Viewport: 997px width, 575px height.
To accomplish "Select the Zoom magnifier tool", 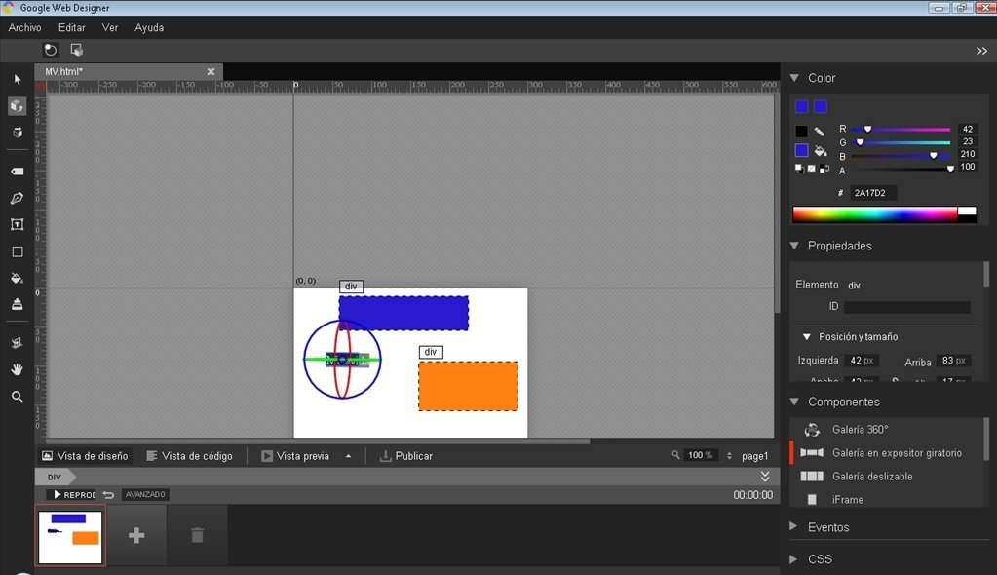I will point(18,397).
